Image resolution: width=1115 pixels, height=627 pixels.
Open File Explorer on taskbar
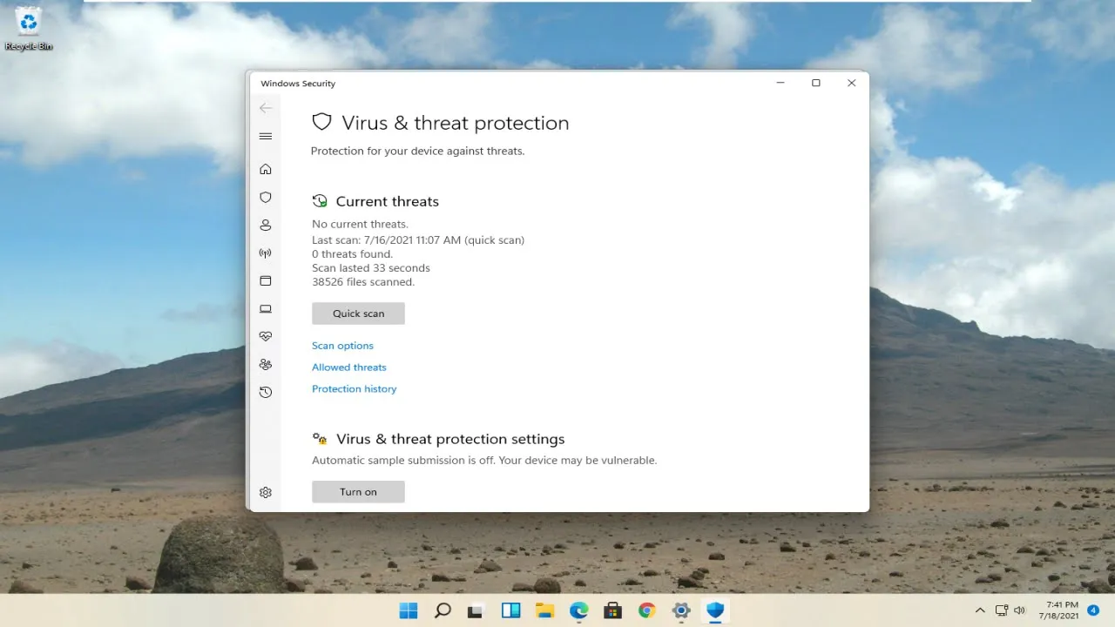(x=544, y=610)
